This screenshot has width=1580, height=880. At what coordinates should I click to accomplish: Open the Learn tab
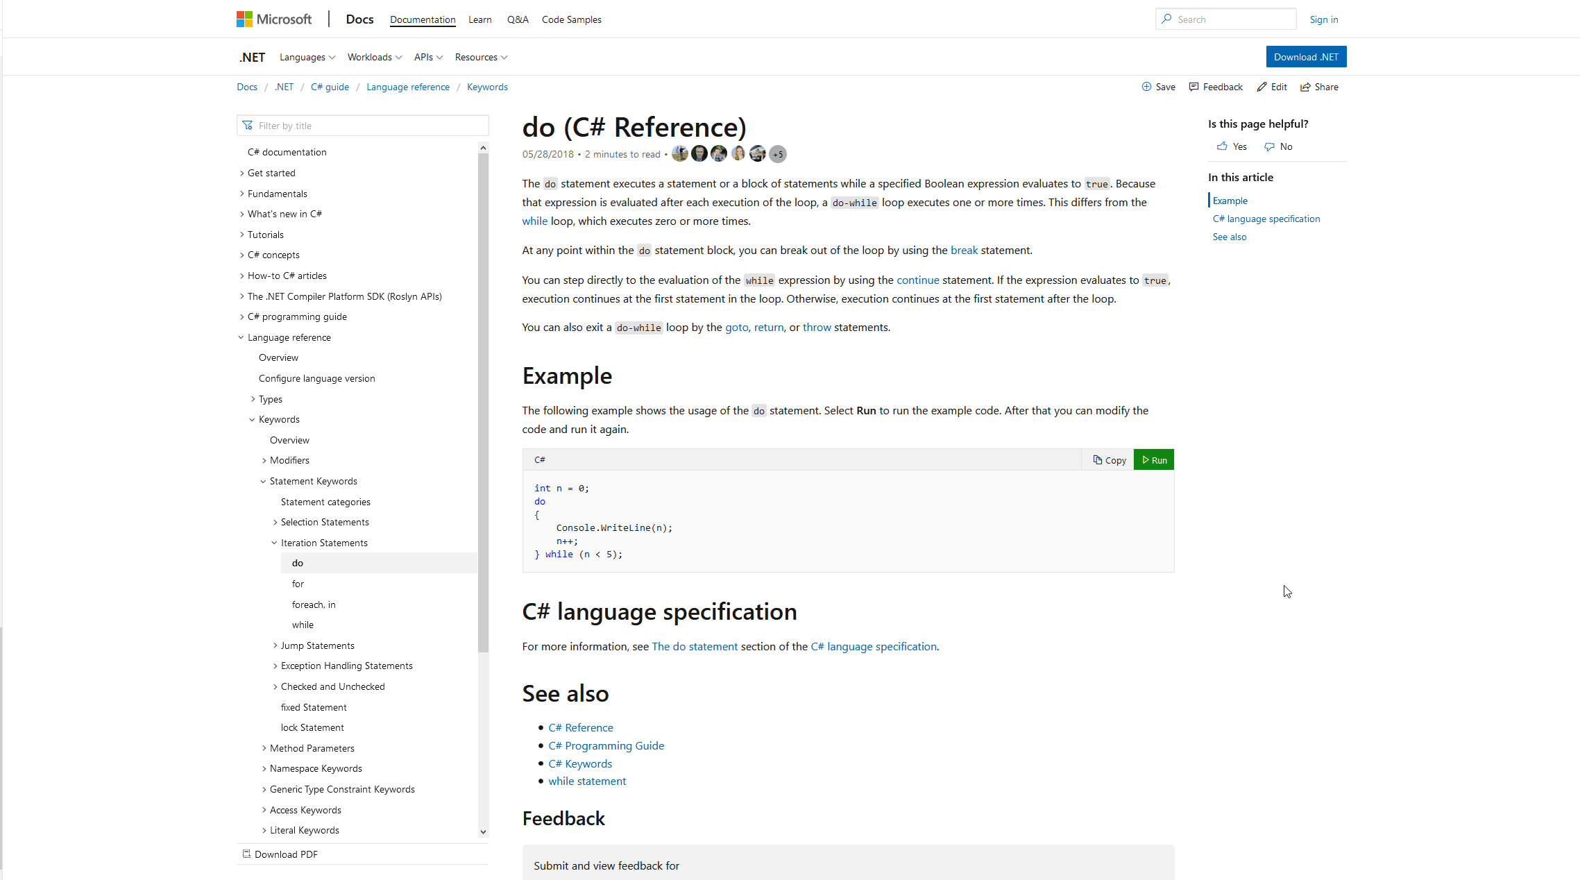pyautogui.click(x=480, y=19)
